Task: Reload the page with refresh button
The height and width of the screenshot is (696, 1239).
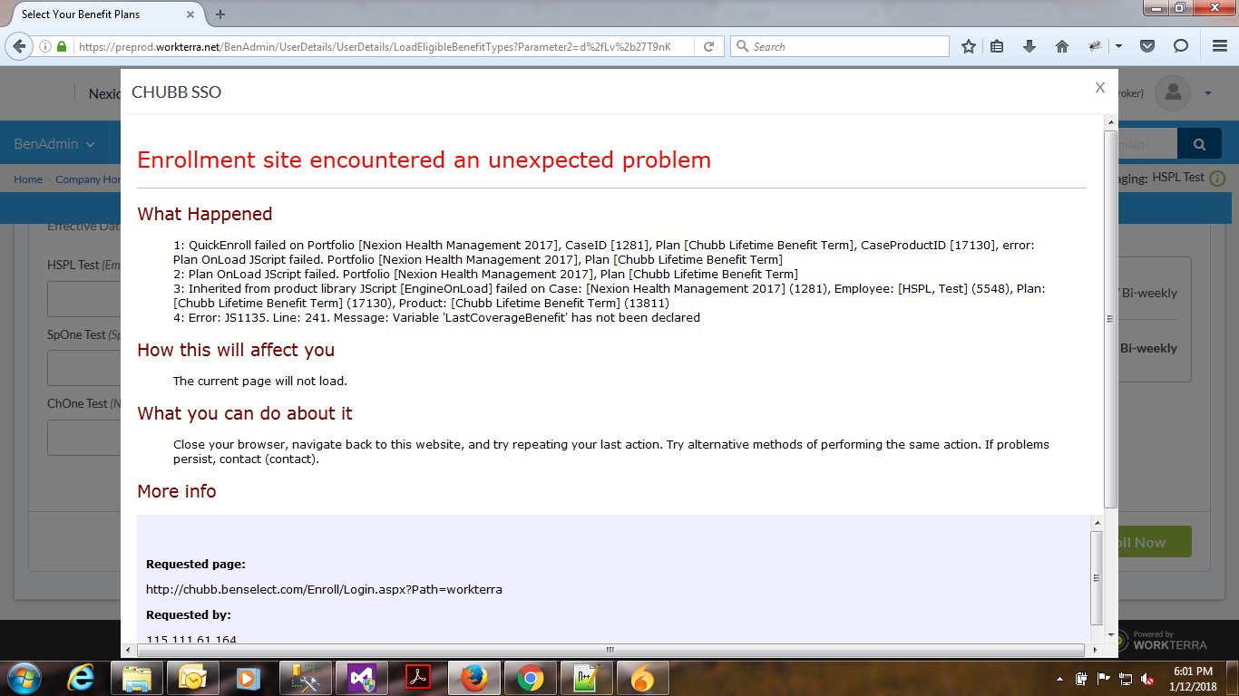Action: tap(709, 46)
